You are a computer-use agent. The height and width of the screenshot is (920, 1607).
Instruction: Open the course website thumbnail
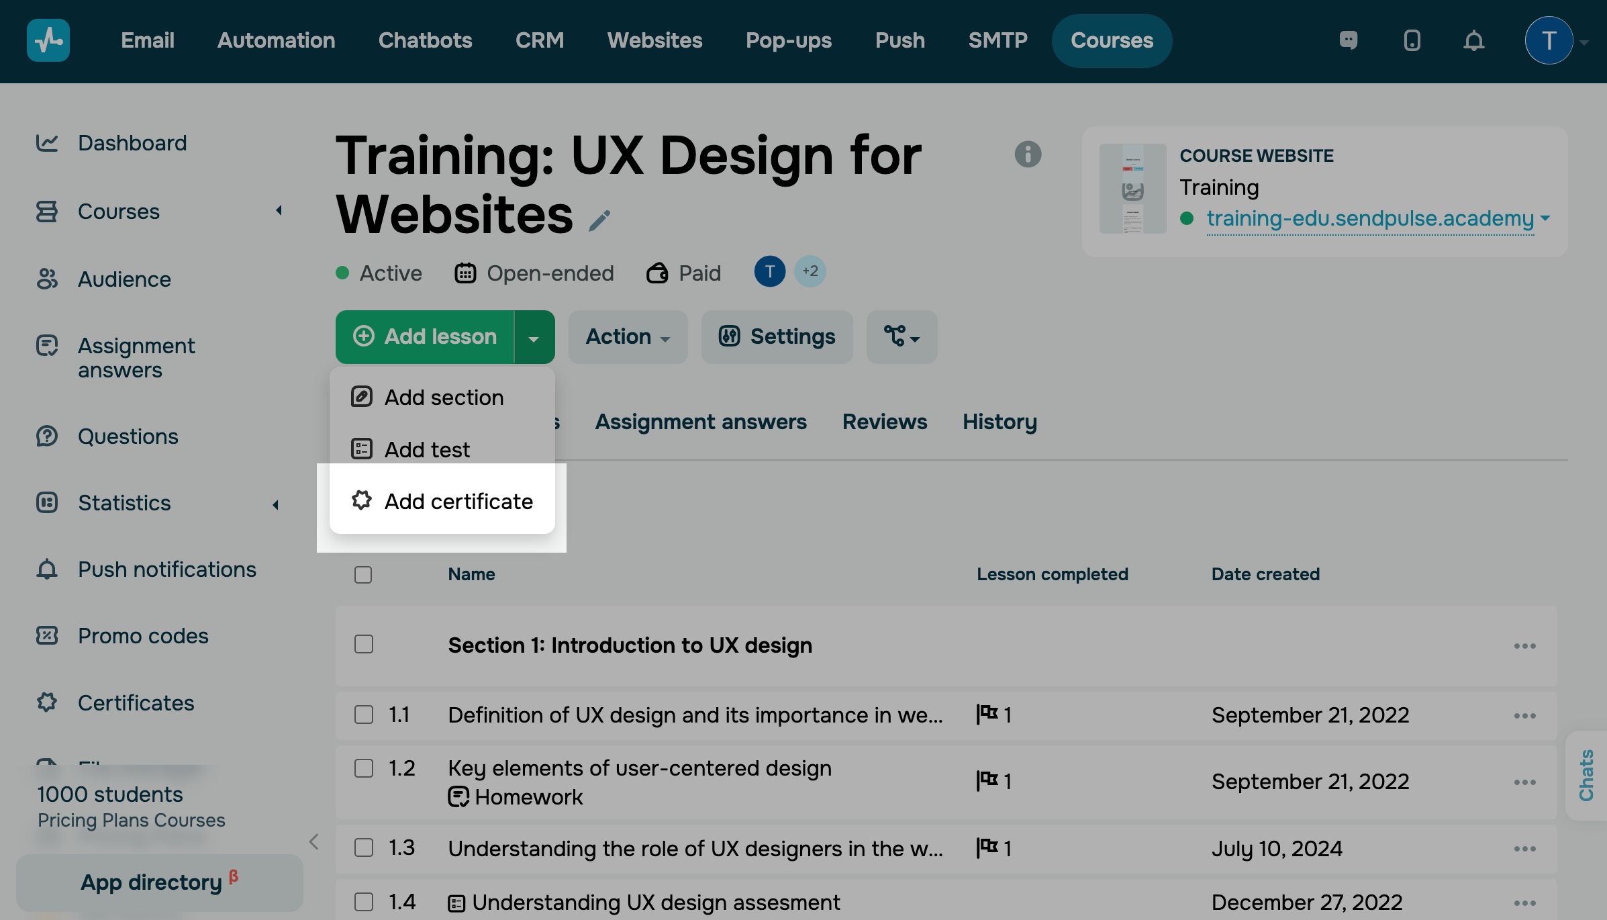tap(1132, 189)
